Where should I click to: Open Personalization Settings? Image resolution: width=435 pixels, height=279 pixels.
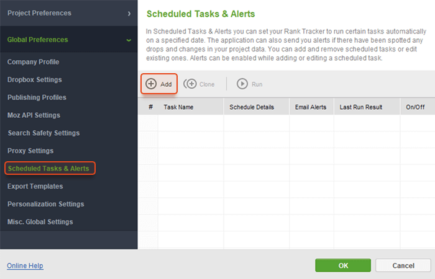pos(46,204)
